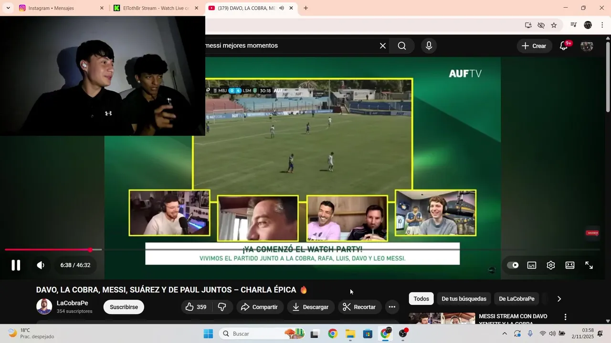Open options for 'MESSI STREAM CON DAVO' suggestion

tap(566, 317)
